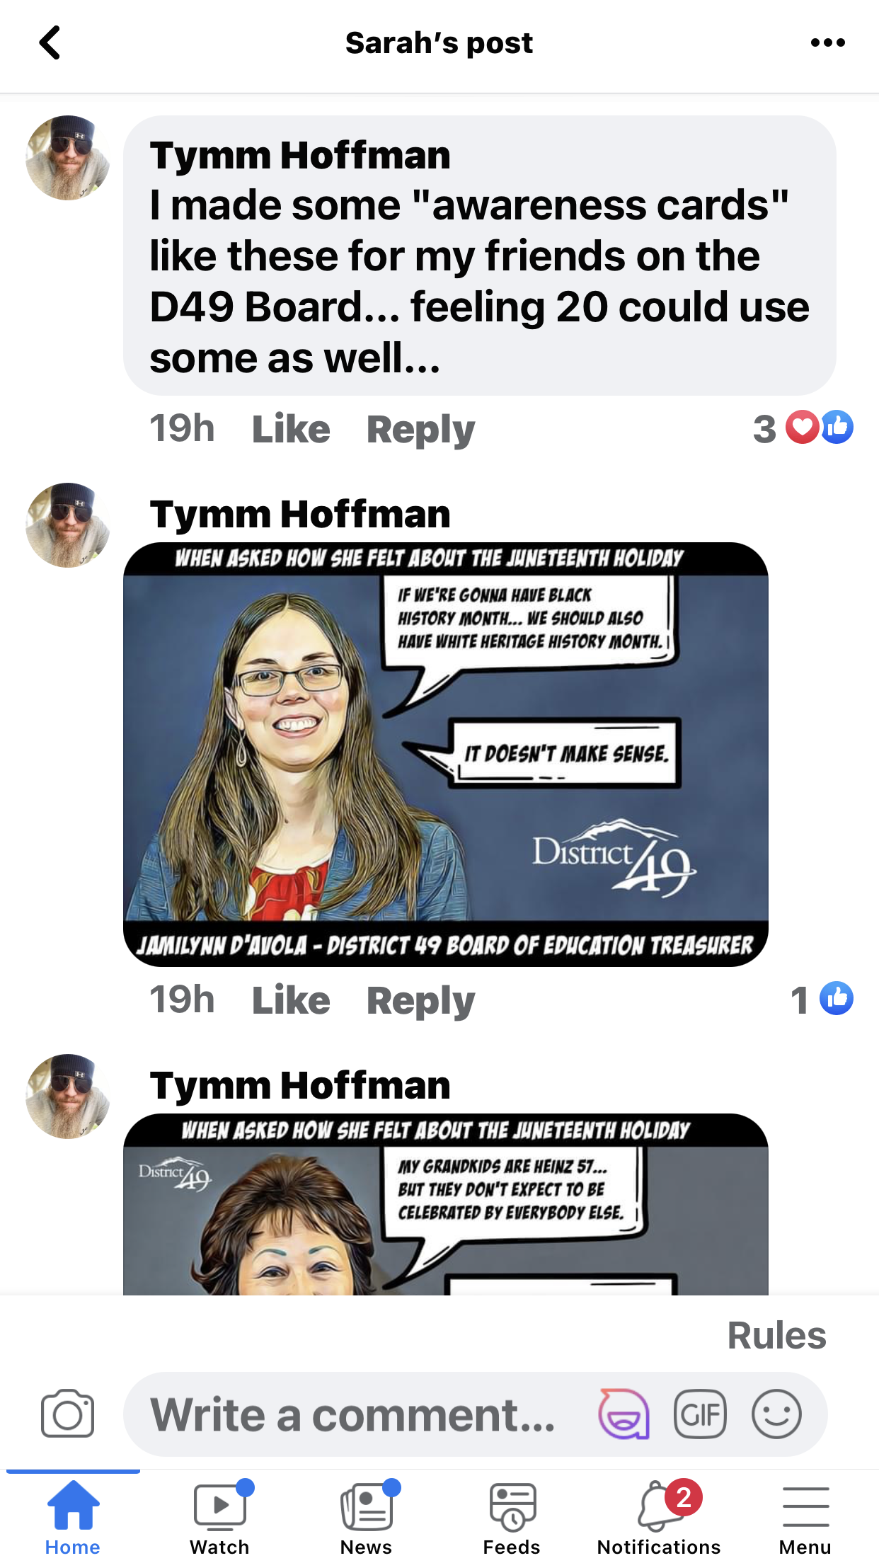Switch to the News tab
The height and width of the screenshot is (1563, 879).
(x=366, y=1518)
